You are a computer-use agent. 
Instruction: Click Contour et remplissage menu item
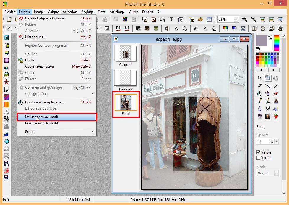44,102
